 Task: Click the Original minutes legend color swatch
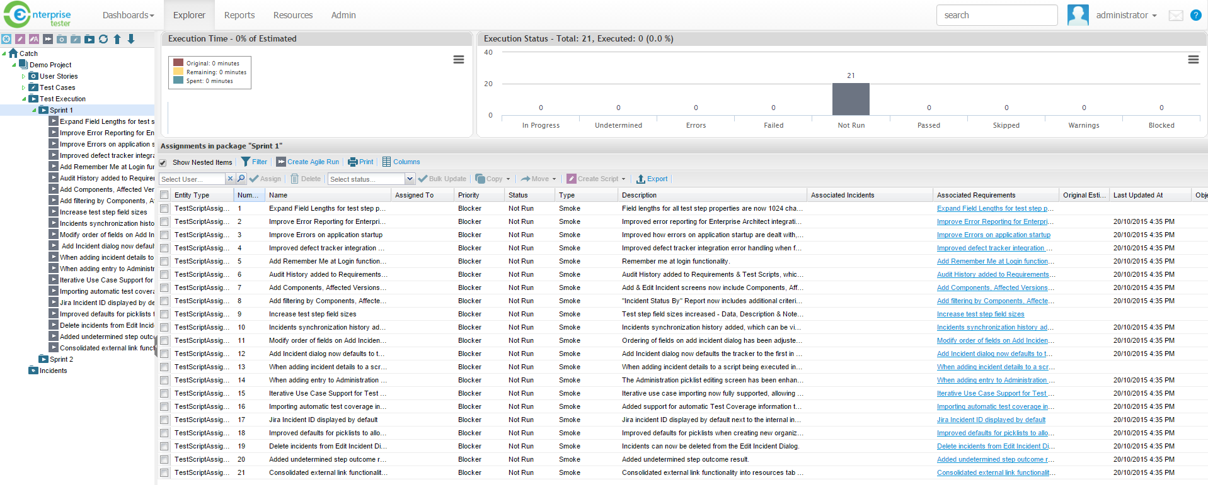click(x=178, y=63)
